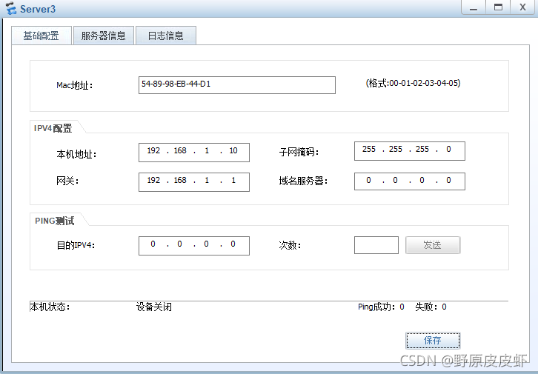Click the 设备关闭 status text

tap(153, 307)
